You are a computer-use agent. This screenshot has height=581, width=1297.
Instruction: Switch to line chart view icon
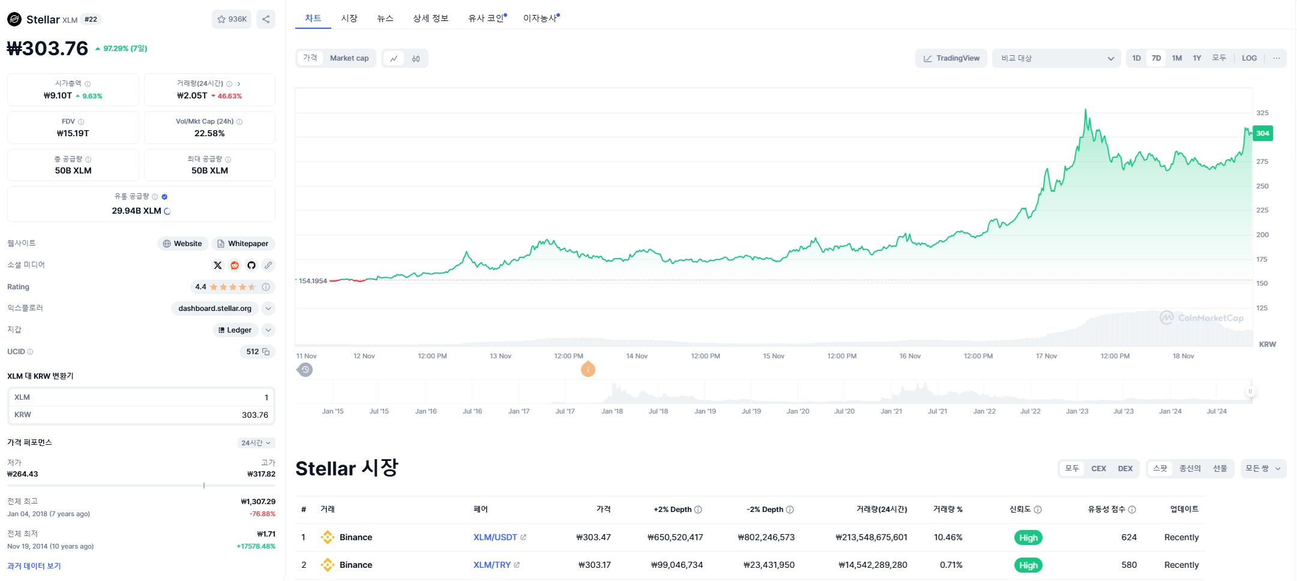click(x=394, y=58)
